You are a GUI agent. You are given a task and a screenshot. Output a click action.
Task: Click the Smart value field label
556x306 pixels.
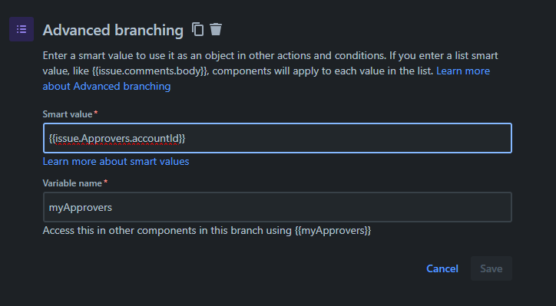pos(68,114)
